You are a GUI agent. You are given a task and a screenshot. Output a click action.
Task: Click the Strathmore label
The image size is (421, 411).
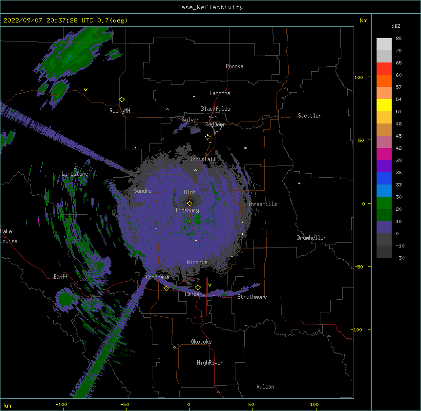[x=252, y=297]
